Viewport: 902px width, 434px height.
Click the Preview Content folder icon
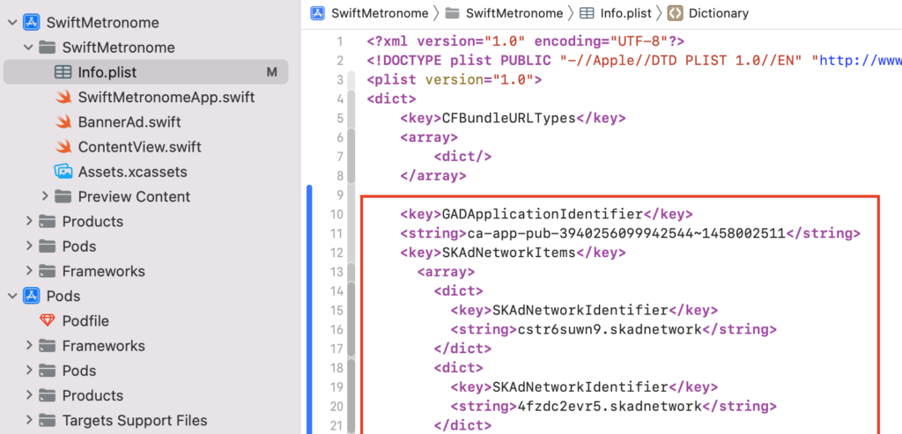point(63,196)
